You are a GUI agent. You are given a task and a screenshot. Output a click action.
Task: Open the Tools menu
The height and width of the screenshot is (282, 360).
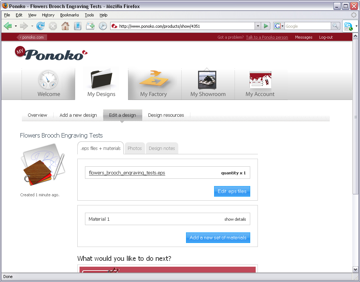click(x=89, y=15)
